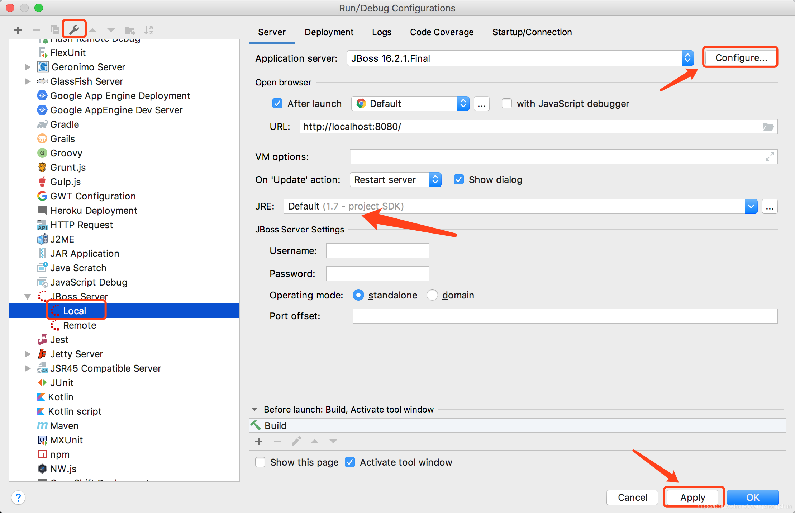The width and height of the screenshot is (795, 513).
Task: Click expand icon in VM options field
Action: click(x=770, y=157)
